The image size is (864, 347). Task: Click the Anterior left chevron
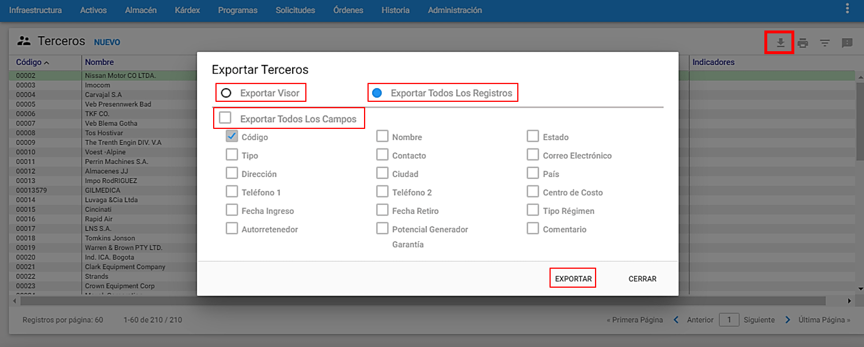(x=676, y=319)
